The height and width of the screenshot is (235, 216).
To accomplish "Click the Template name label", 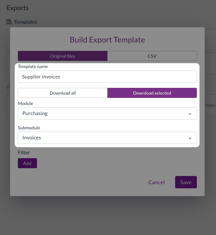I will pos(33,66).
